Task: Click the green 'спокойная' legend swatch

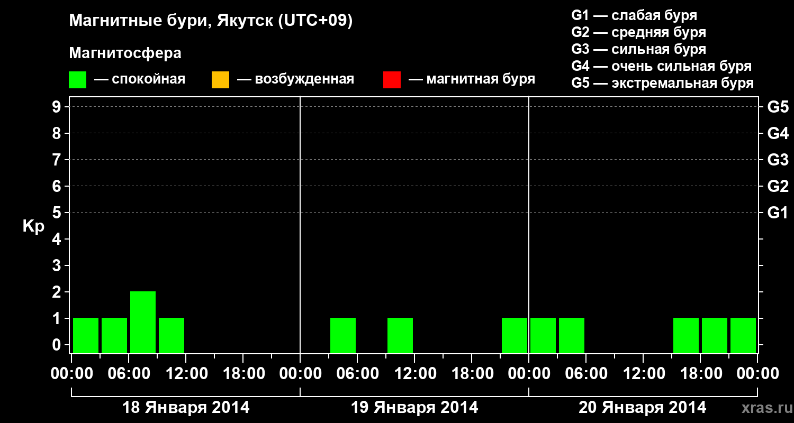Action: (77, 80)
